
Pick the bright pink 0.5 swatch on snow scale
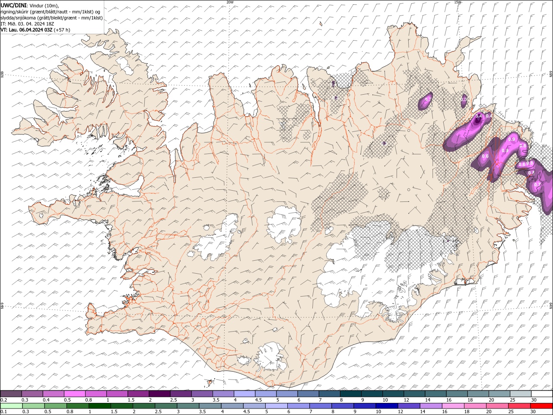(74, 394)
